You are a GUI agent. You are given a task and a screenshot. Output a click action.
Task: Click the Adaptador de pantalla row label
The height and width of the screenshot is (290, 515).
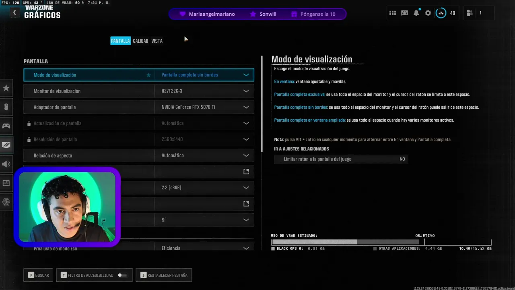pyautogui.click(x=55, y=107)
